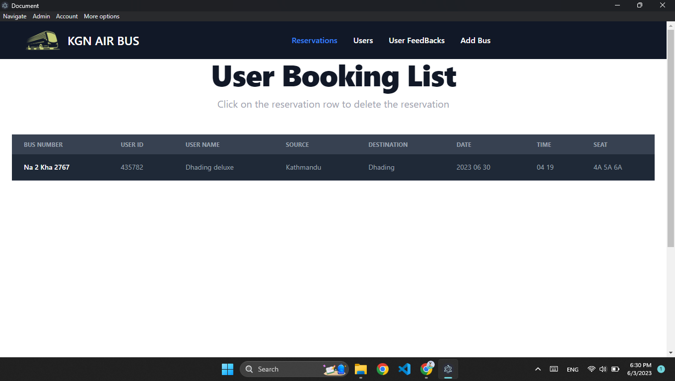Open Google Chrome from the taskbar

click(x=383, y=369)
